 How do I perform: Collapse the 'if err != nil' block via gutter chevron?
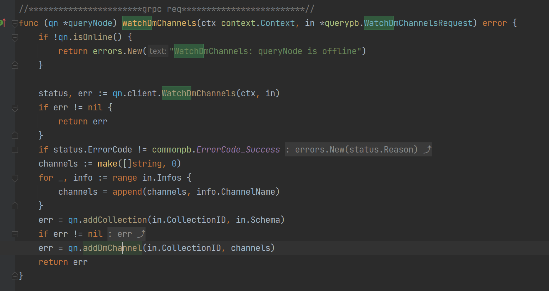pyautogui.click(x=14, y=107)
